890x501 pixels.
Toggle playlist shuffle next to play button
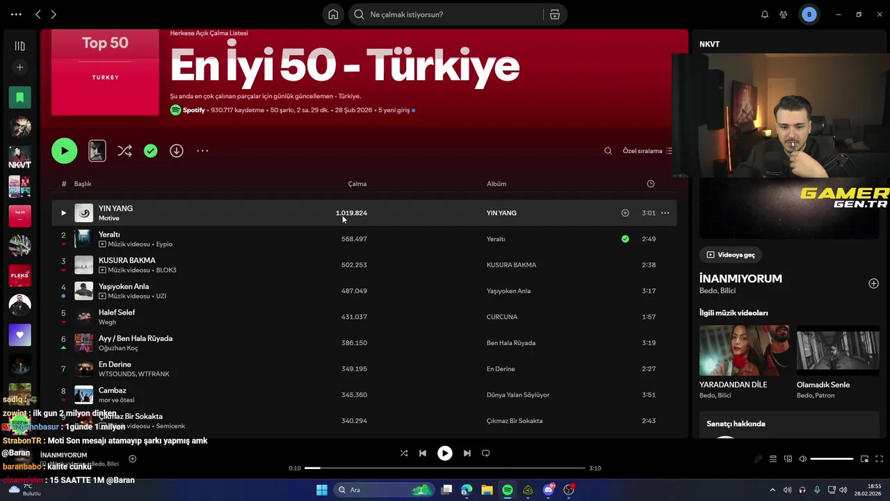[x=124, y=150]
